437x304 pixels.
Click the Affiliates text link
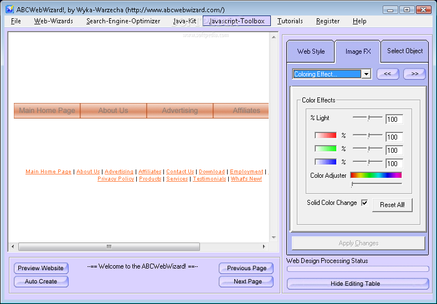click(x=150, y=171)
